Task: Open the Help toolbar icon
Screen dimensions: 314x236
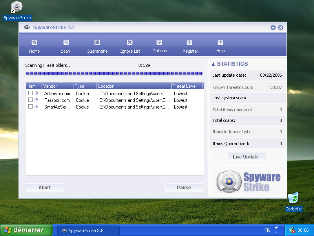Action: 220,42
